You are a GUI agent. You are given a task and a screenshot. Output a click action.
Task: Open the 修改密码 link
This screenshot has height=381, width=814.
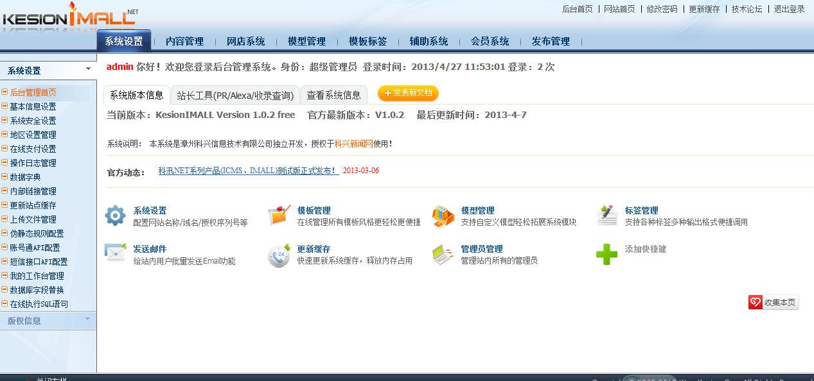tap(662, 9)
